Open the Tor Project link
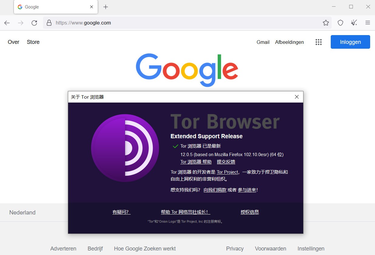375x255 pixels. pos(227,172)
